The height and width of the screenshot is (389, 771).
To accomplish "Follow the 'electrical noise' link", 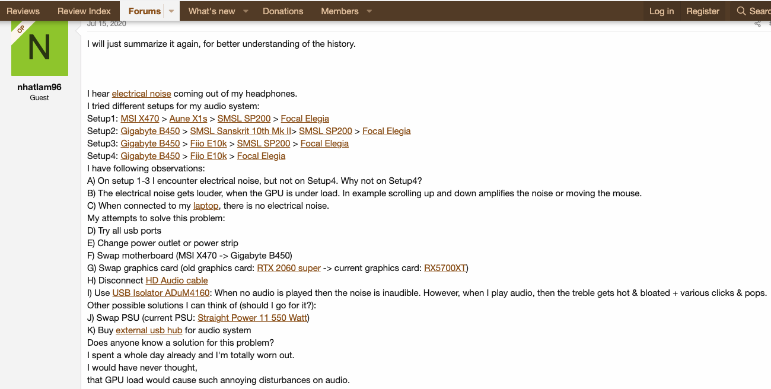I will [142, 94].
